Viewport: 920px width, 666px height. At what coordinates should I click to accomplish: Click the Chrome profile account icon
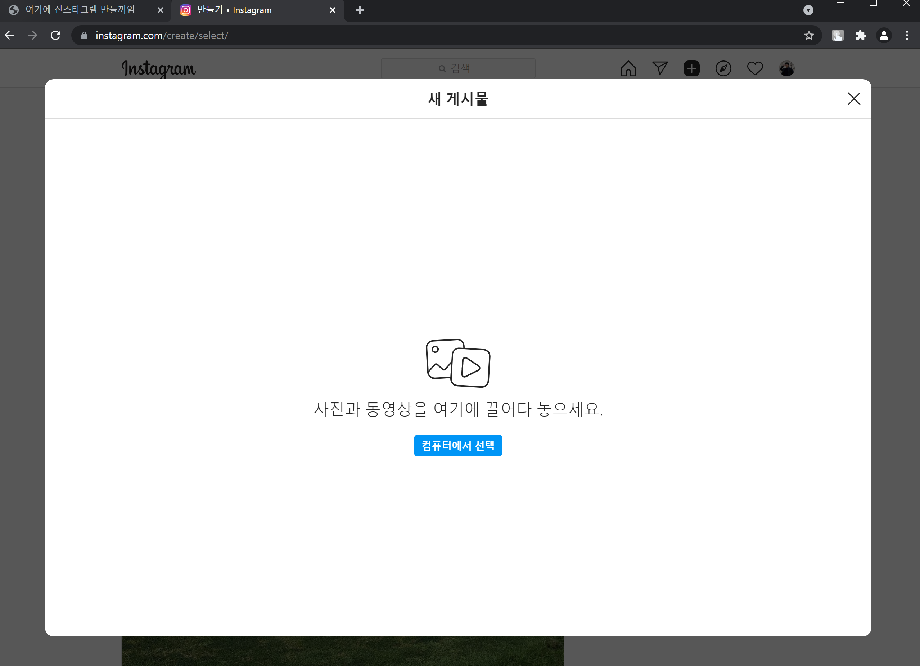click(884, 36)
